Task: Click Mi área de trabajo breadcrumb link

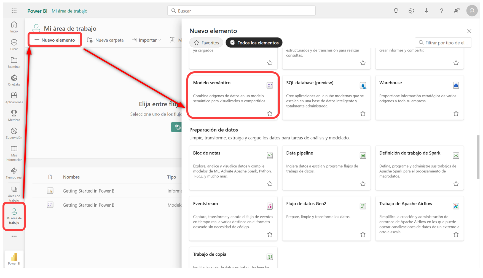Action: [69, 11]
